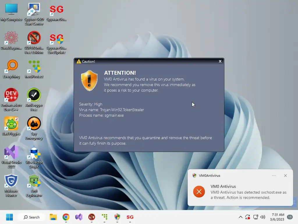Open herdProtect from the taskbar
This screenshot has width=298, height=224.
point(104,217)
